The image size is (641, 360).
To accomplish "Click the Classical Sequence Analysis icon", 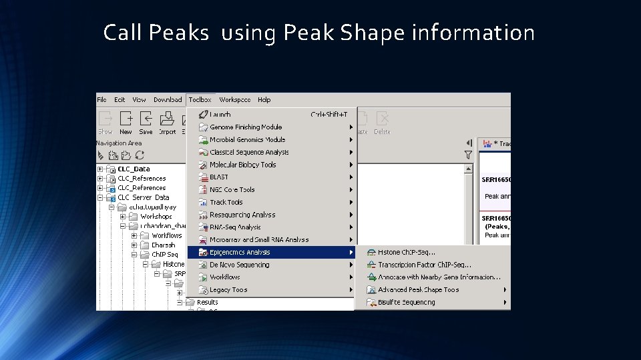I will (203, 152).
